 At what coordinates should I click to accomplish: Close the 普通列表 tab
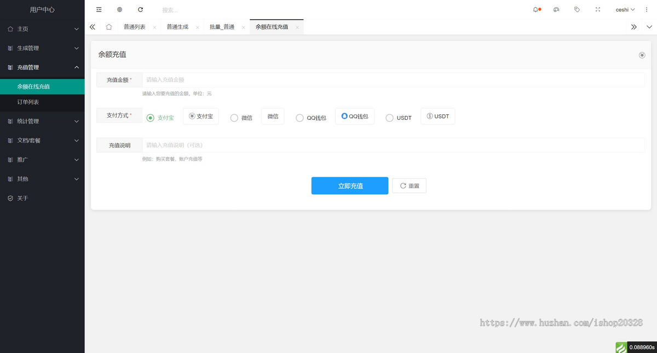154,27
